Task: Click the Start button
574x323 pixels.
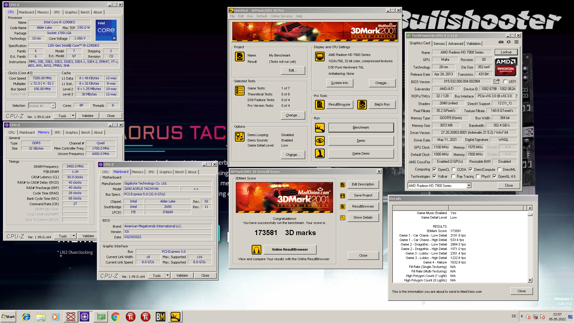Action: [x=8, y=317]
